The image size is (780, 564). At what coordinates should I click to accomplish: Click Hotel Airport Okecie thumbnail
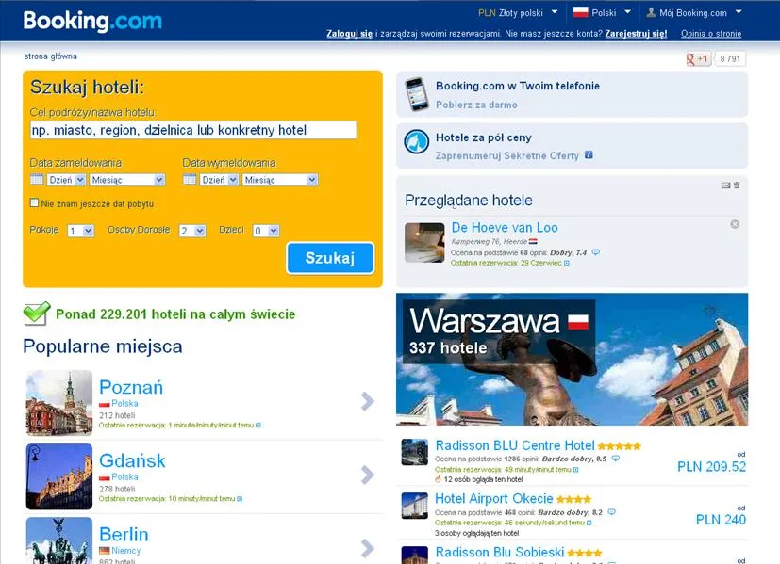click(415, 506)
